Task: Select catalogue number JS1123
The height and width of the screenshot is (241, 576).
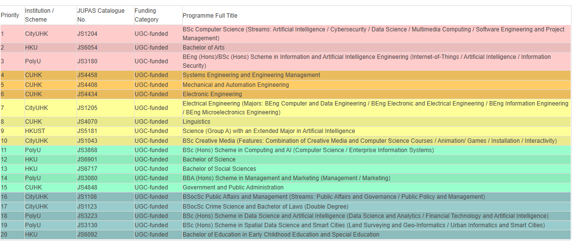Action: click(x=87, y=207)
